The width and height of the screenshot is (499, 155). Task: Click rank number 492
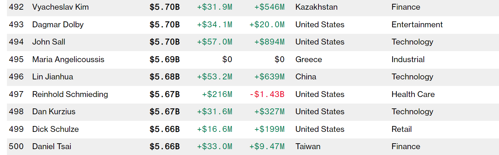tap(16, 7)
